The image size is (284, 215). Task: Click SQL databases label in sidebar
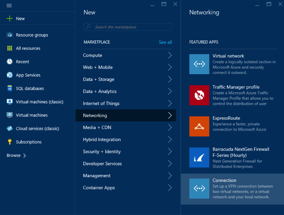[30, 88]
